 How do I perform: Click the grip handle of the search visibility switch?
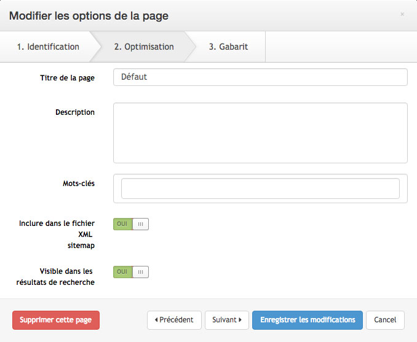pos(140,272)
